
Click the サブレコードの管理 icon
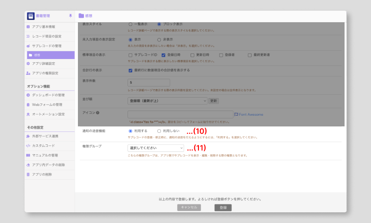pyautogui.click(x=28, y=46)
